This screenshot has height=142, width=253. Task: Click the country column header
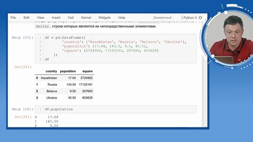click(x=51, y=71)
